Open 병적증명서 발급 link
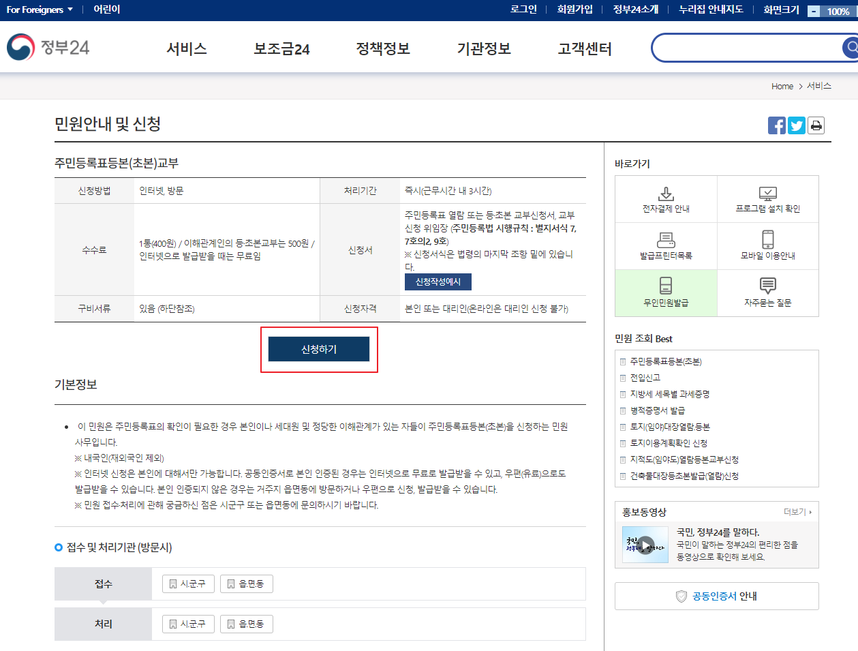 click(658, 410)
